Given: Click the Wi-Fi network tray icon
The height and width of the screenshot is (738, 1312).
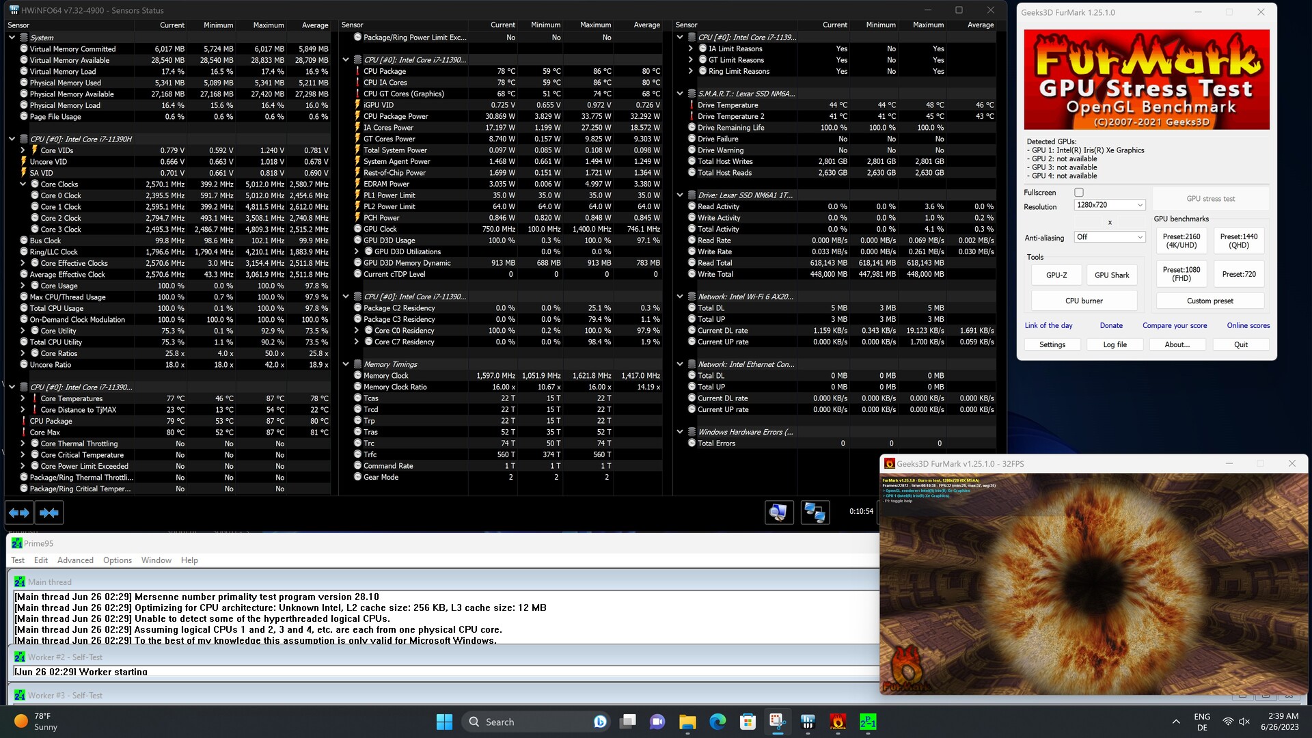Looking at the screenshot, I should [1228, 722].
